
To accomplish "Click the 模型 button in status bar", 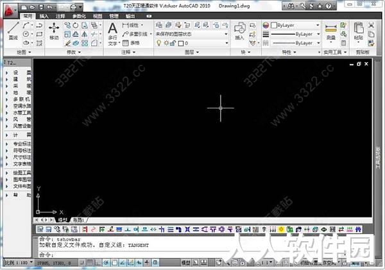I will pos(186,263).
